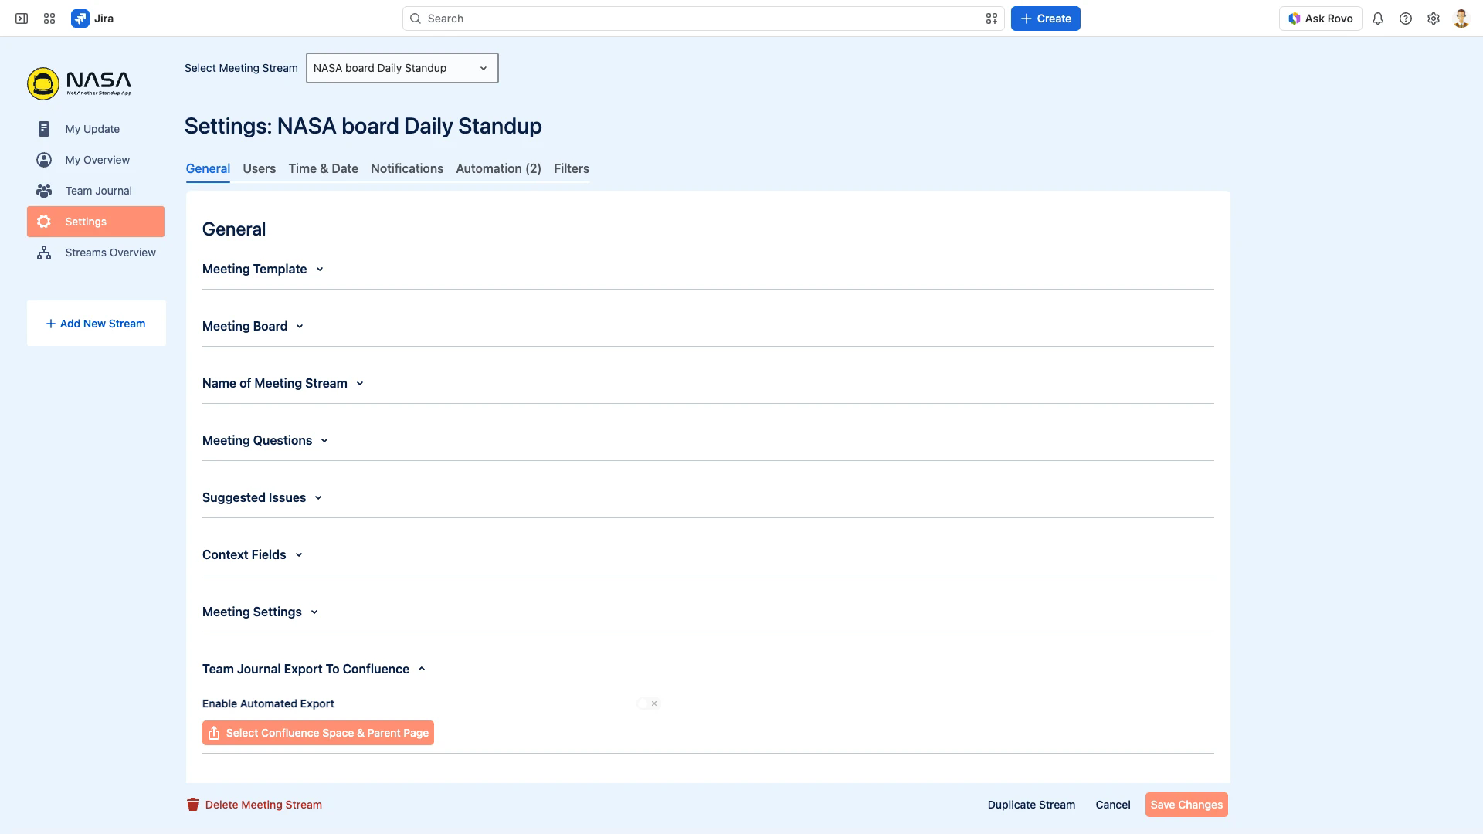
Task: Open the Select Meeting Stream dropdown
Action: [402, 68]
